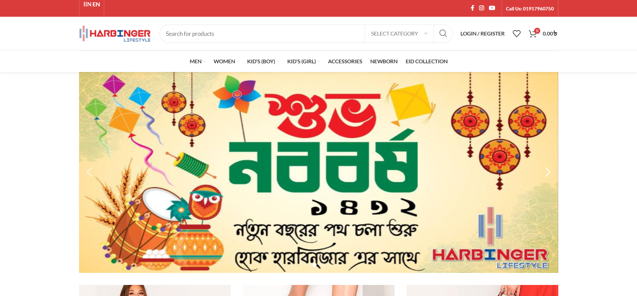Open the Login / Register link

coord(482,33)
